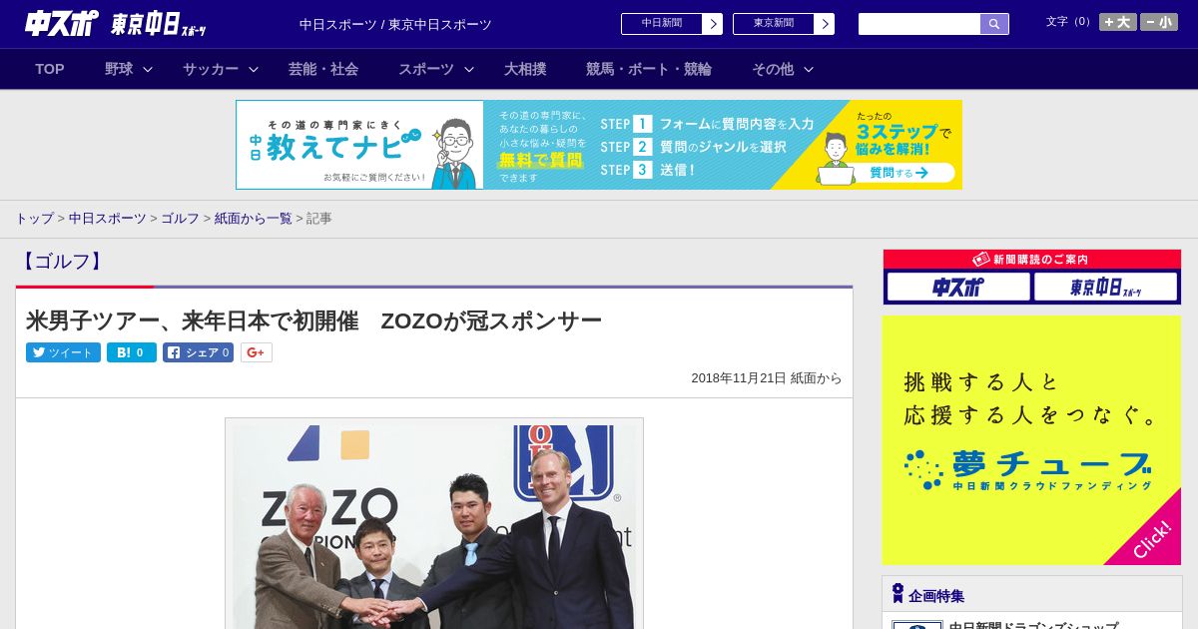The width and height of the screenshot is (1198, 629).
Task: Click the 中日新聞ドラゴンズショップ thumbnail
Action: pyautogui.click(x=916, y=625)
